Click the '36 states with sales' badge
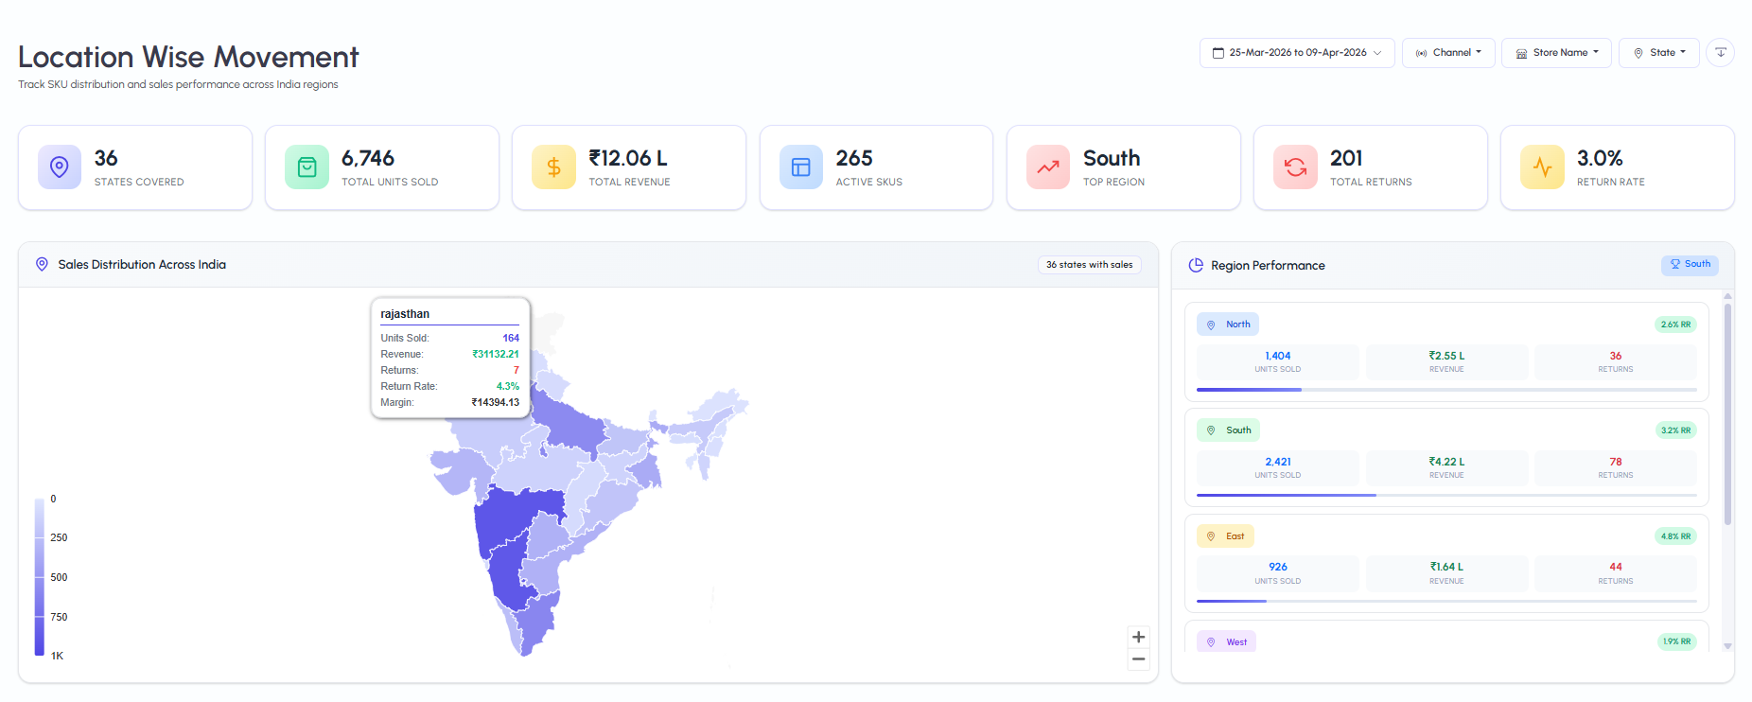 pos(1090,265)
